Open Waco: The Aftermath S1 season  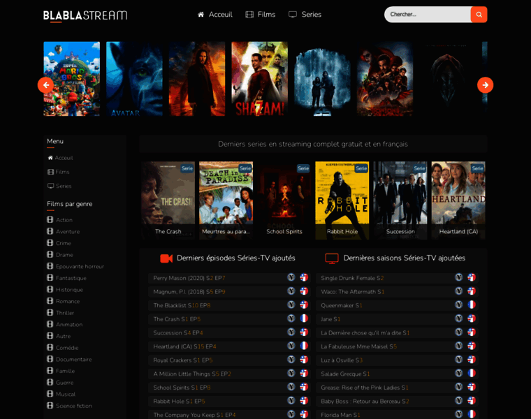coord(353,291)
